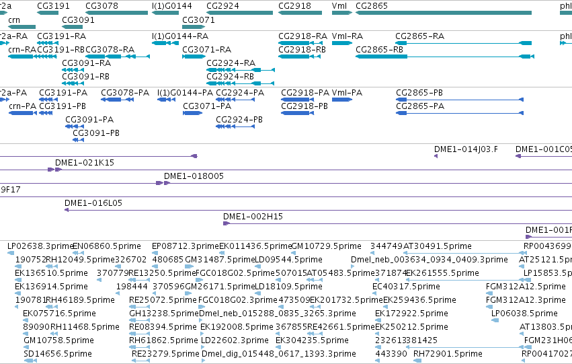572x364 pixels.
Task: Select EST RH72901.5prime
Action: point(448,354)
